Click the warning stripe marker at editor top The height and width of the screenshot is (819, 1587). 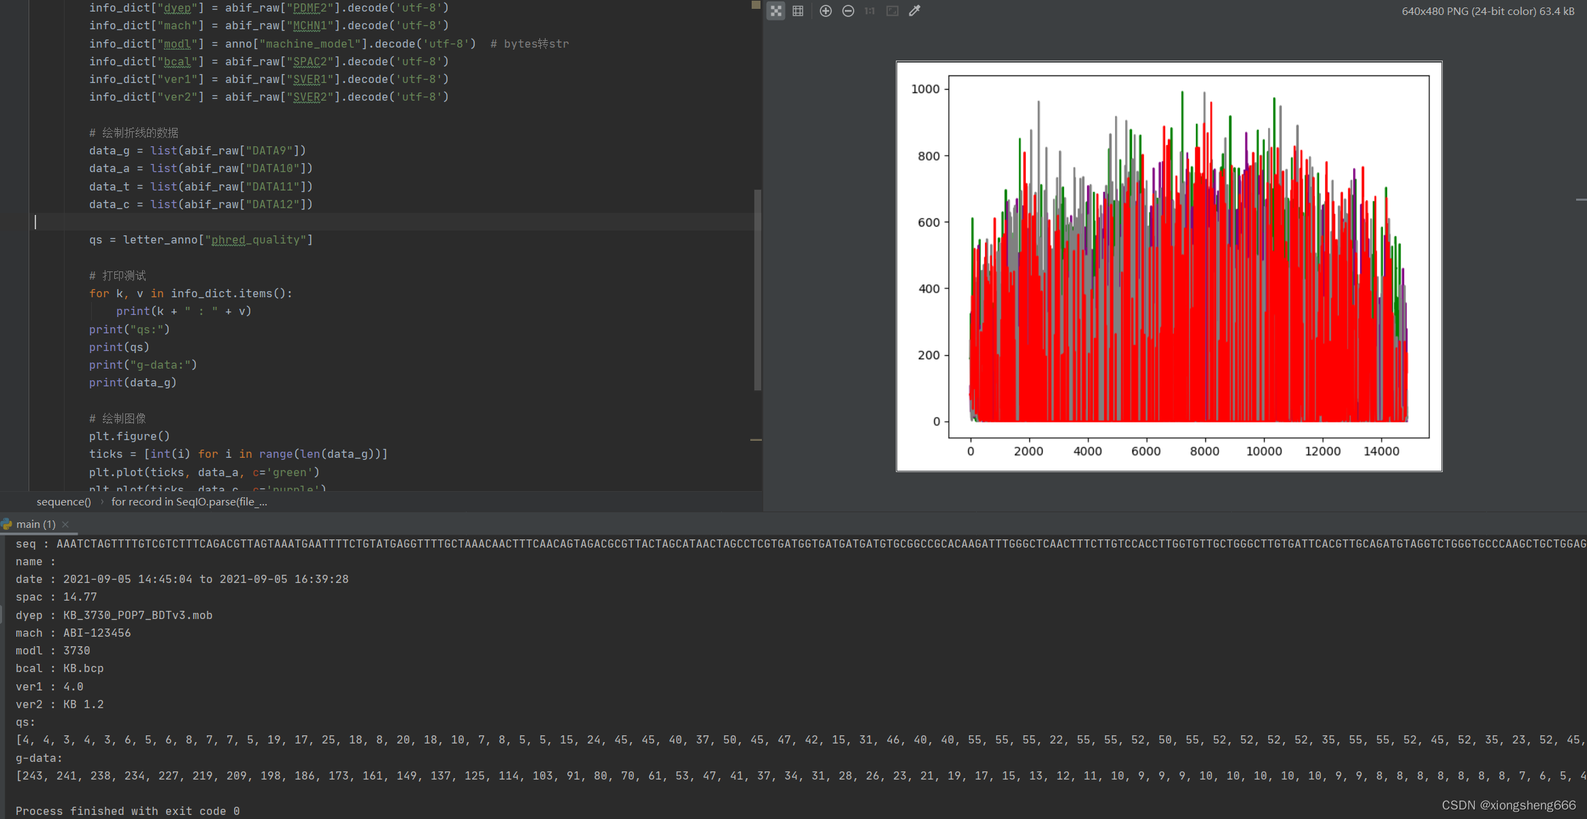pyautogui.click(x=755, y=5)
